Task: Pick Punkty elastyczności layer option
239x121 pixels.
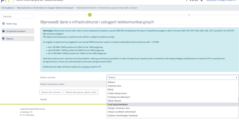Action: pos(173,93)
